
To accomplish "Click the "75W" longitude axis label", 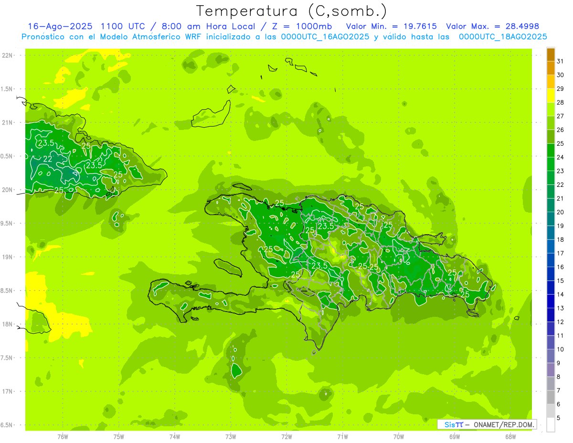I will 119,436.
